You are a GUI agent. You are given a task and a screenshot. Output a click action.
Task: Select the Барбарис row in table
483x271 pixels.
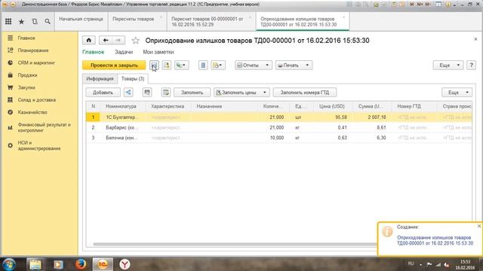(278, 127)
